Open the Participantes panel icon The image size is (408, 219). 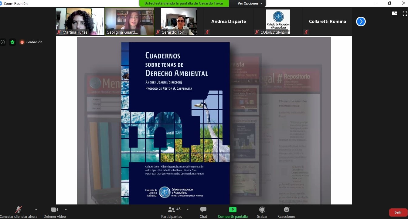pyautogui.click(x=172, y=210)
